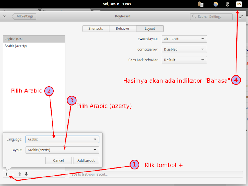Viewport: 248px width, 186px height.
Task: Click the minus icon to remove a layout
Action: coord(13,174)
